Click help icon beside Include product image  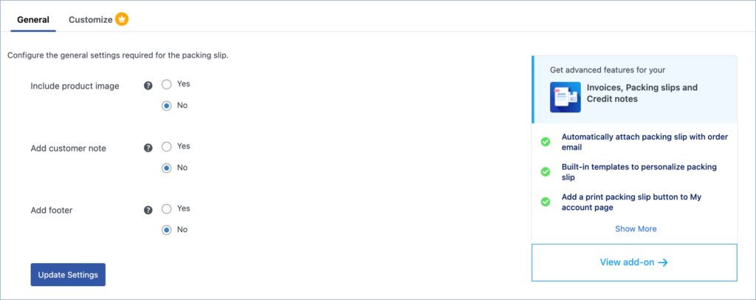click(x=148, y=86)
